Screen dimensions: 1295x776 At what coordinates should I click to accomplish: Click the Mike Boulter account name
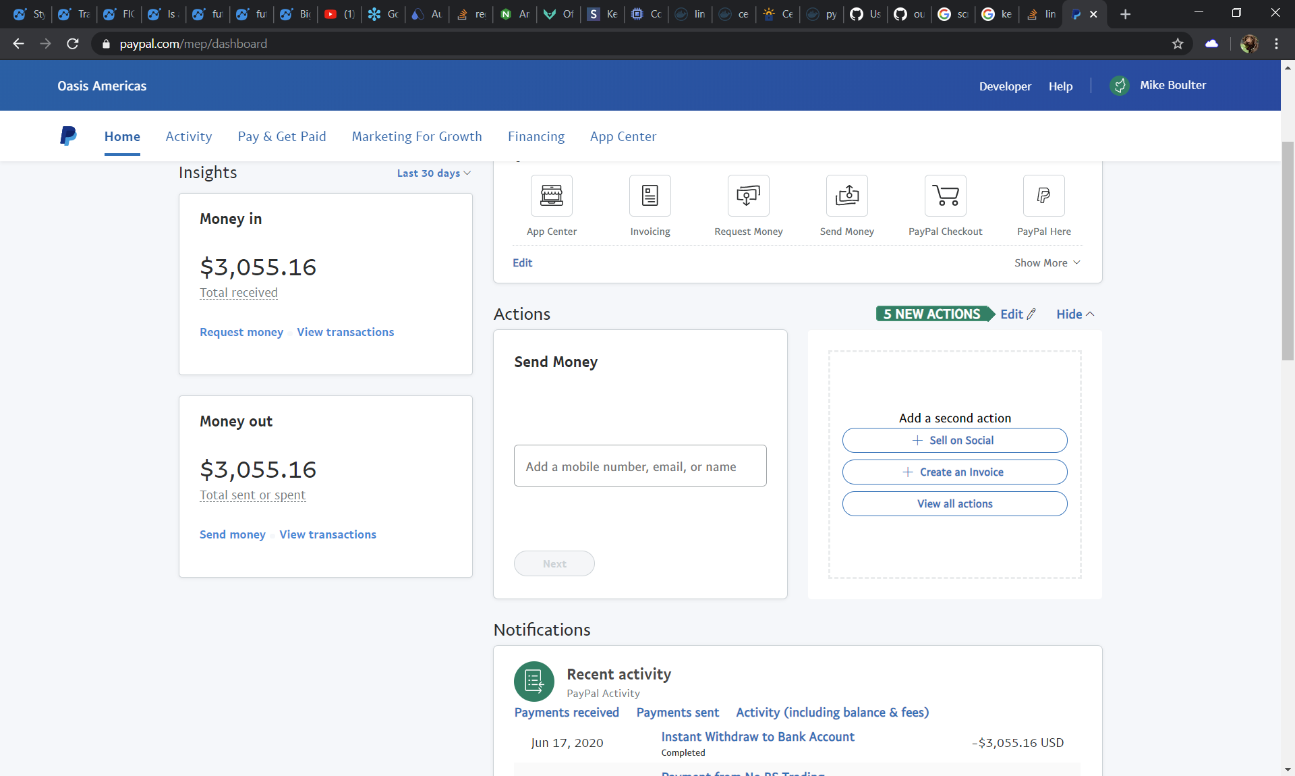pyautogui.click(x=1173, y=85)
